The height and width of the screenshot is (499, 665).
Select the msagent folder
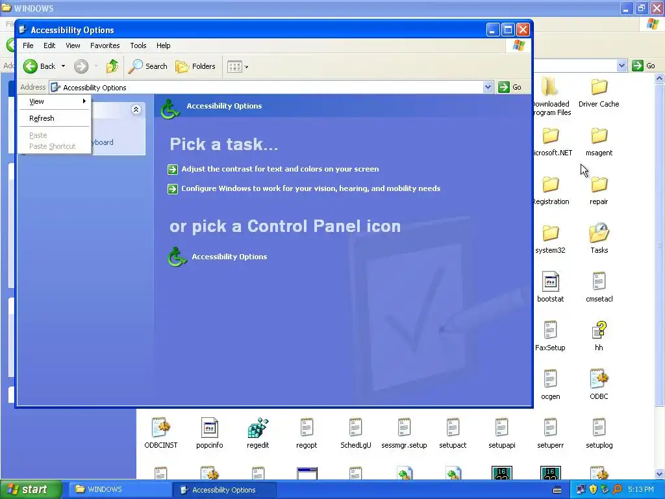coord(599,142)
